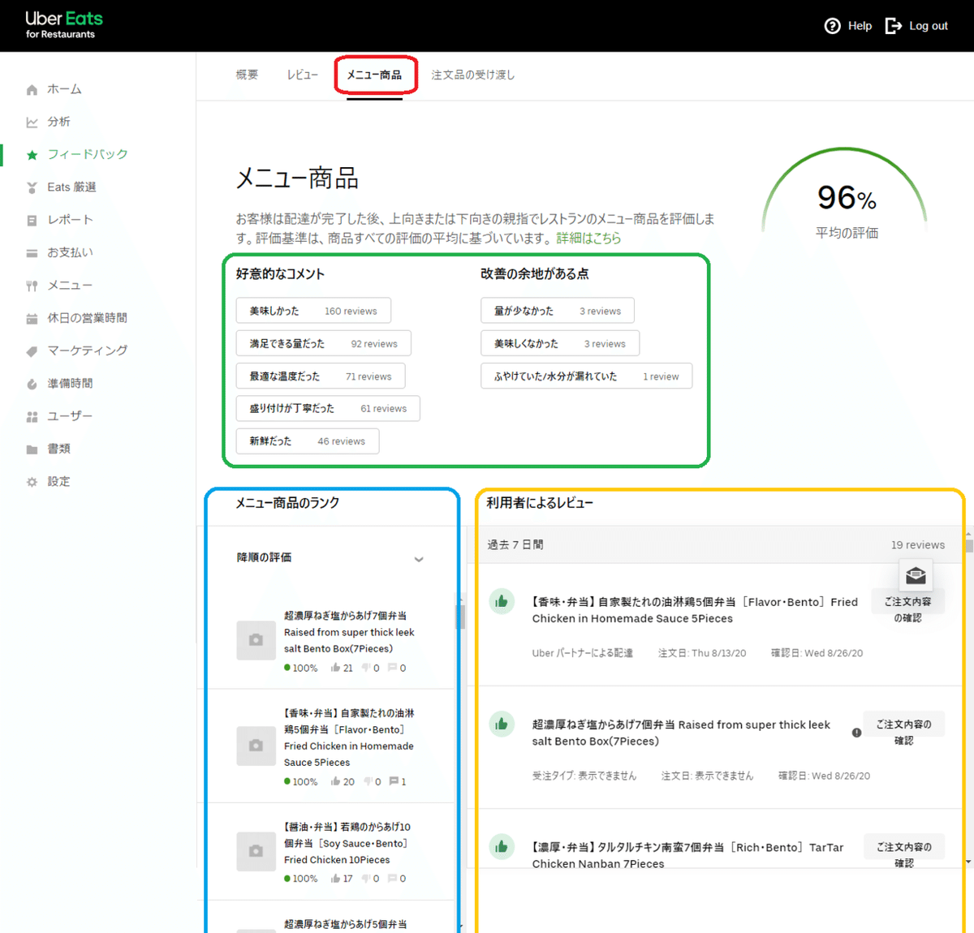Click the Uber Eats for Restaurants logo
The height and width of the screenshot is (933, 974).
(x=64, y=24)
